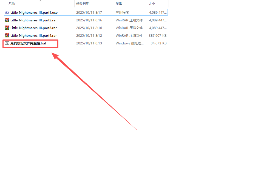The image size is (264, 187).
Task: Sort files by 大小 column header
Action: 152,4
